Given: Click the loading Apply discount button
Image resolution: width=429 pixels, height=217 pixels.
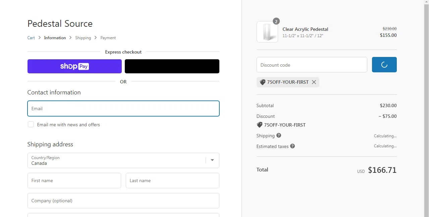Looking at the screenshot, I should 384,65.
